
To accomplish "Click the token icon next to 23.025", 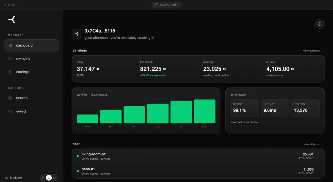I will click(224, 69).
